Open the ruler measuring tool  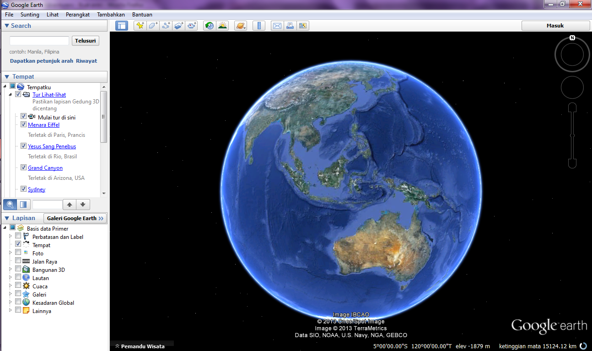259,26
